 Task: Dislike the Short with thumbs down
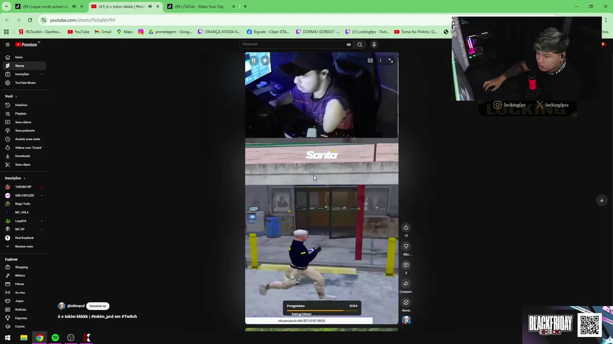[406, 247]
